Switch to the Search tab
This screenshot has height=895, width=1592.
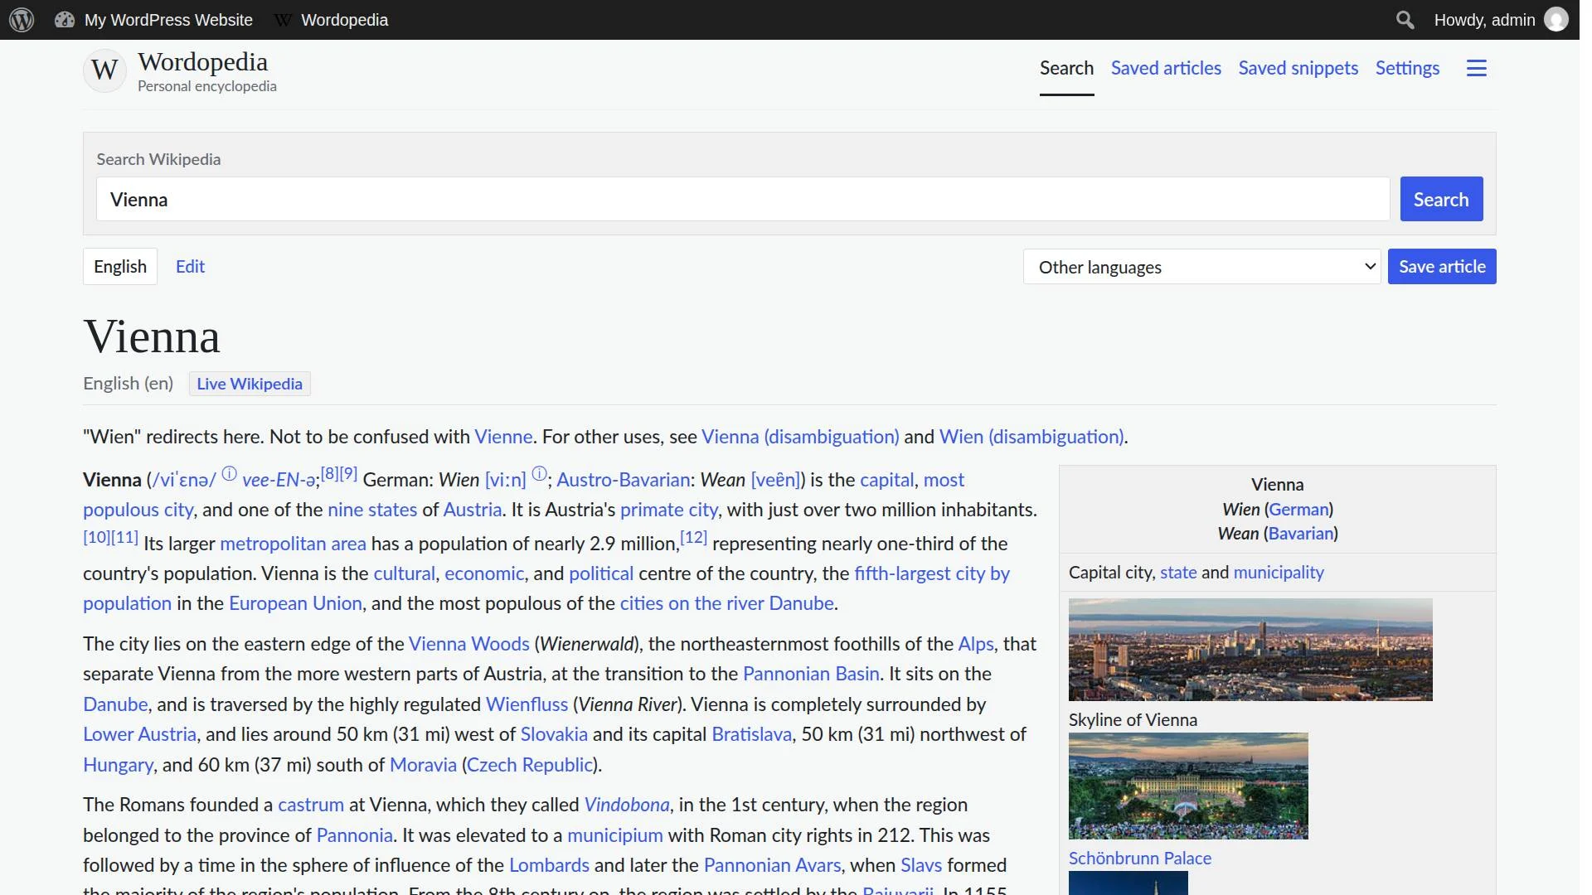point(1067,68)
